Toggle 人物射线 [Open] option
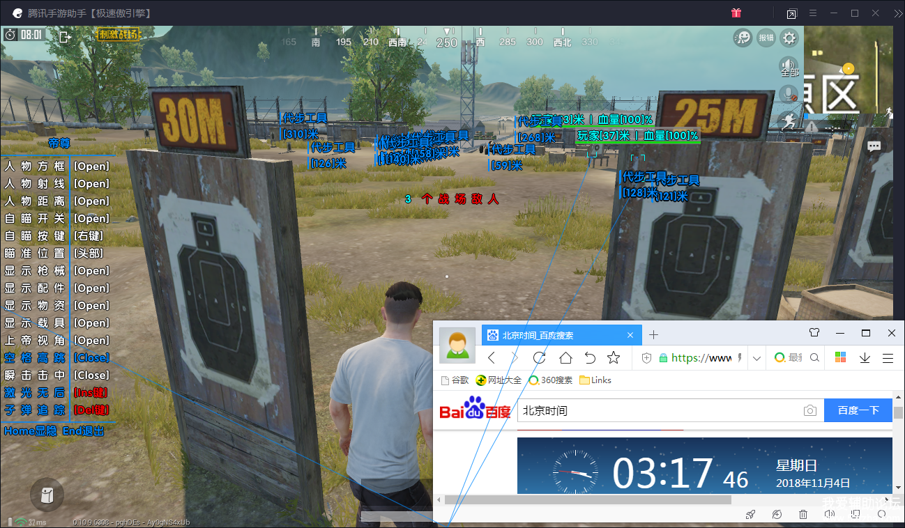This screenshot has width=905, height=528. (56, 184)
